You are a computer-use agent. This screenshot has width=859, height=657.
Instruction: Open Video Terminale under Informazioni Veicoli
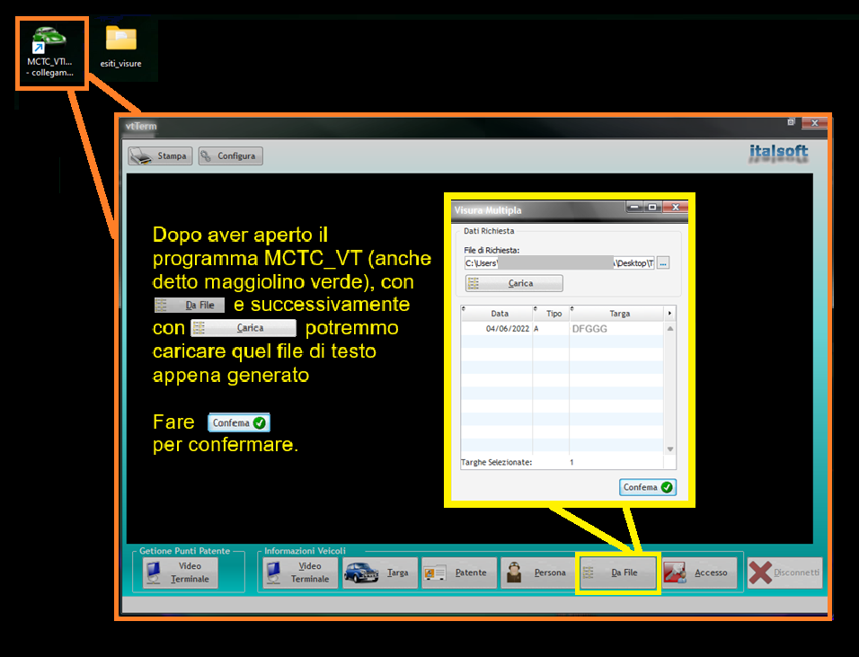click(300, 573)
